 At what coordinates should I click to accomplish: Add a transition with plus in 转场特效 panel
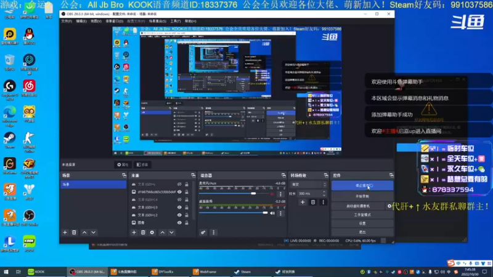tap(303, 203)
